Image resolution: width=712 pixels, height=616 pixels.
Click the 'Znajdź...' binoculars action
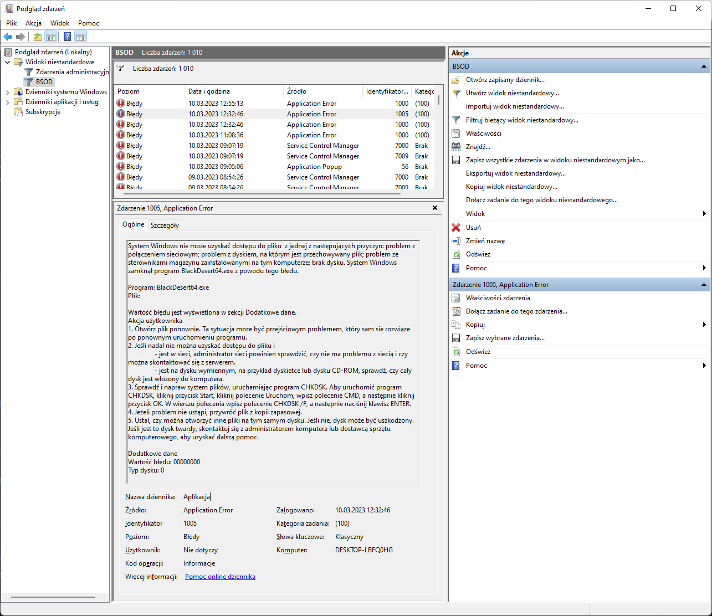pos(478,147)
